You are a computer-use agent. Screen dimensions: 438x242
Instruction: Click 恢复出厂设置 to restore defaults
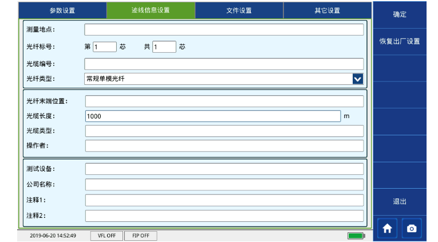[x=400, y=41]
